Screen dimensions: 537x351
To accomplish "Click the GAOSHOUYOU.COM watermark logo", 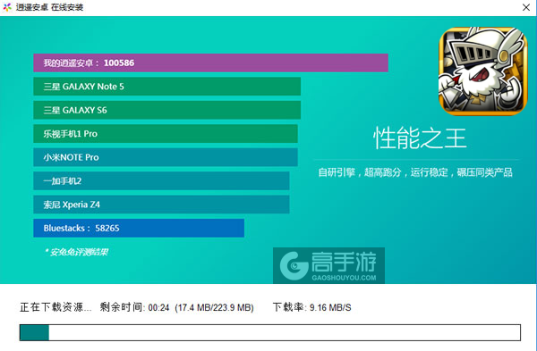I will (x=328, y=265).
